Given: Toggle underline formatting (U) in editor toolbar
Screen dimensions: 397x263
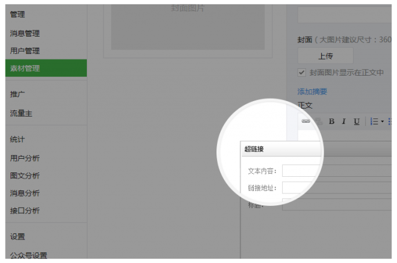Looking at the screenshot, I should tap(357, 122).
